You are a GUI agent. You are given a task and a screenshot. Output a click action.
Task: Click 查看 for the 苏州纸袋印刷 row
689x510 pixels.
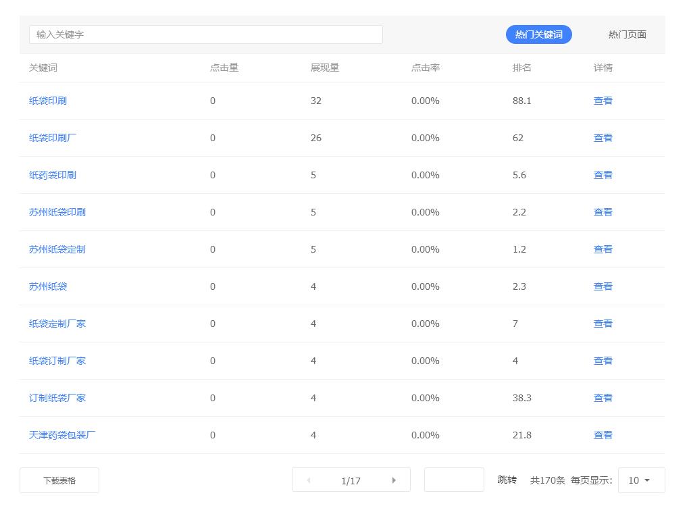pos(603,212)
